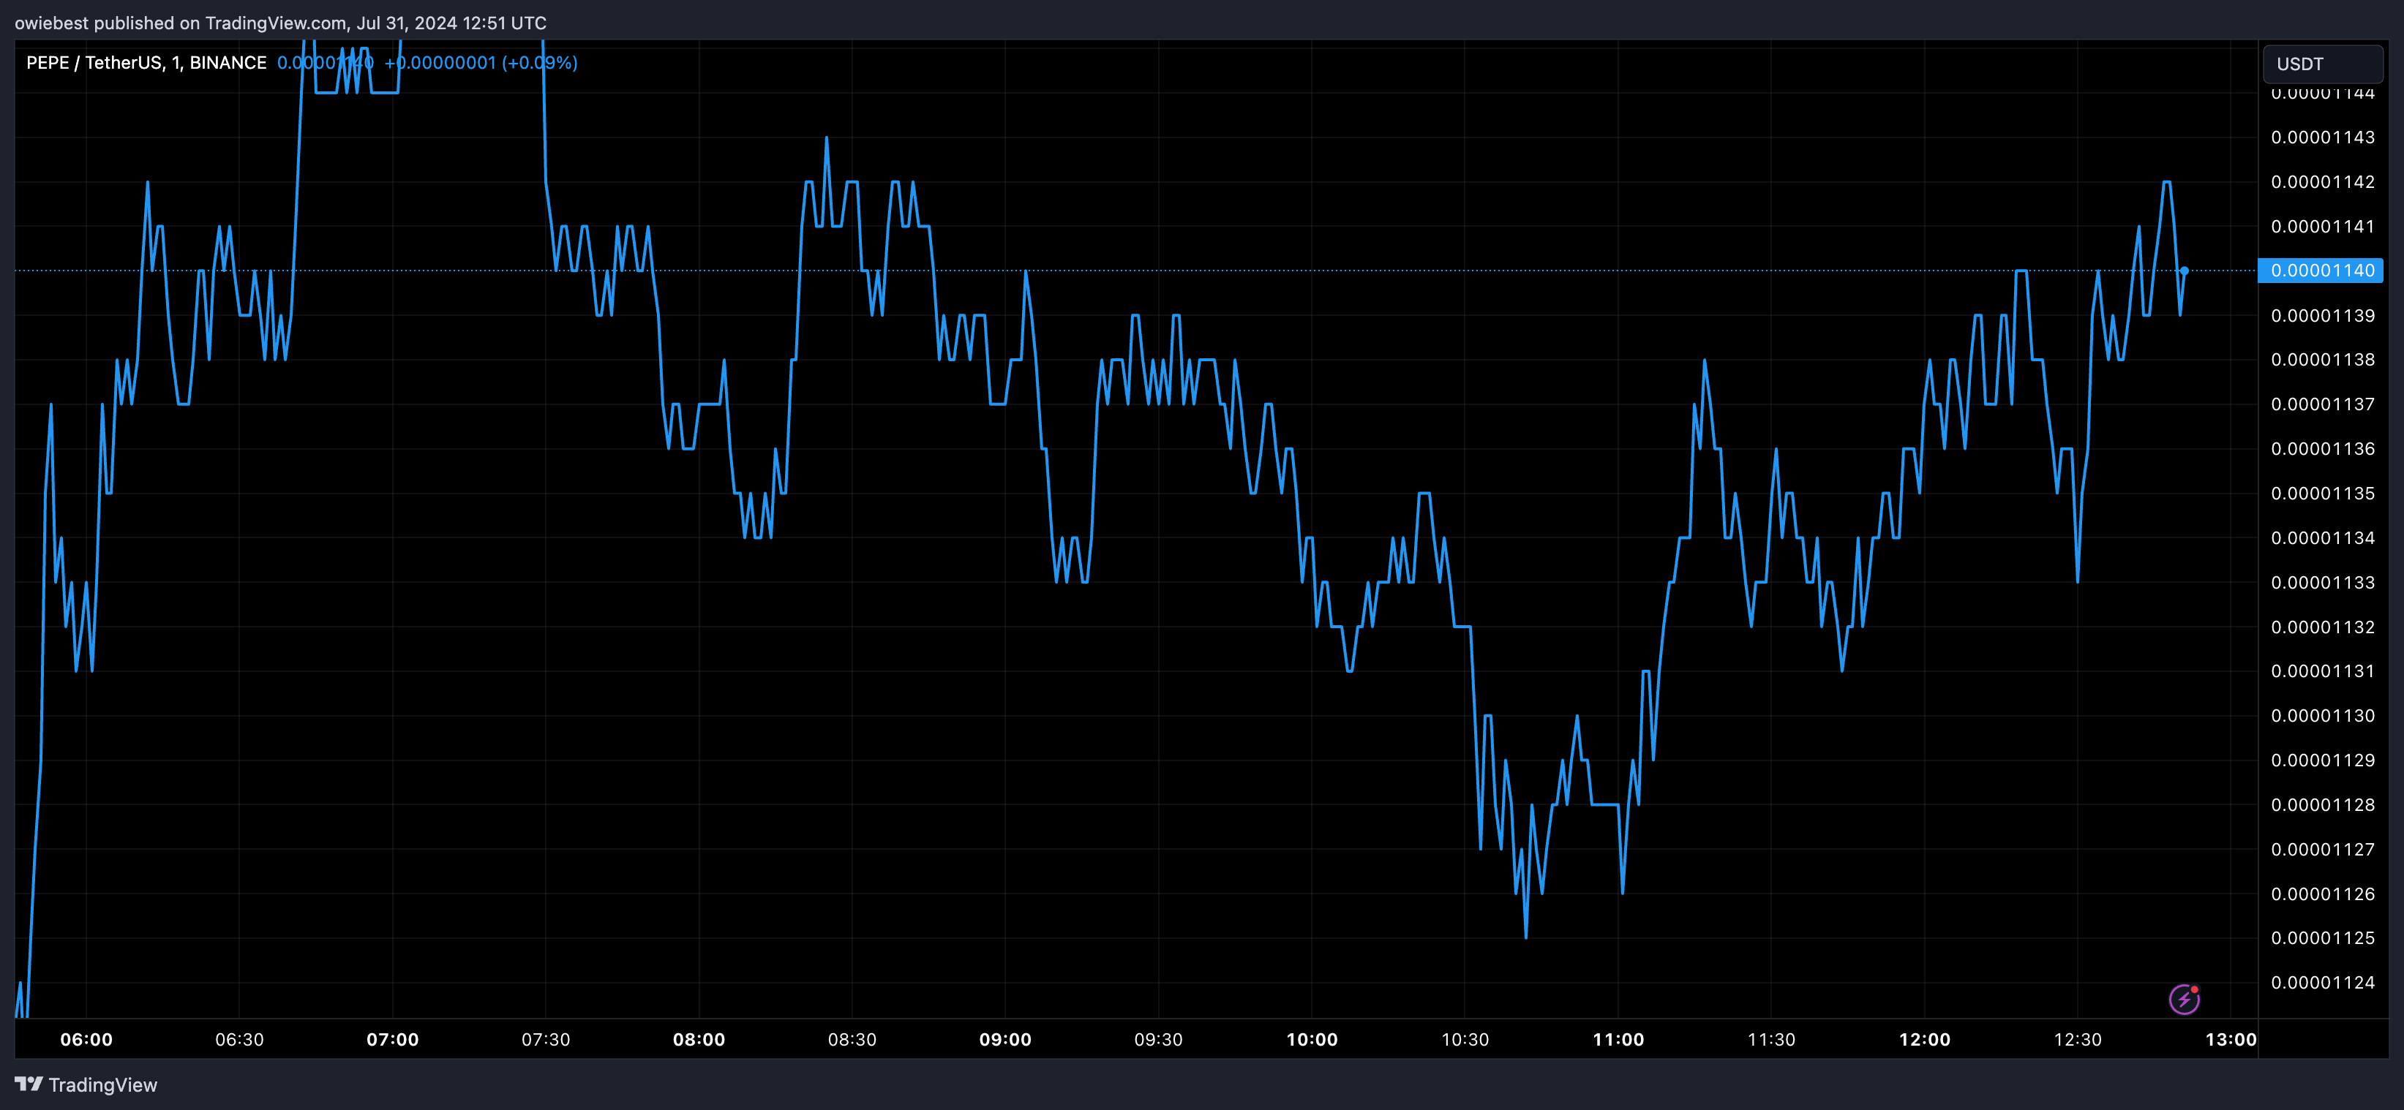Click the 0.00001142 price axis label
The height and width of the screenshot is (1110, 2404).
click(x=2323, y=182)
